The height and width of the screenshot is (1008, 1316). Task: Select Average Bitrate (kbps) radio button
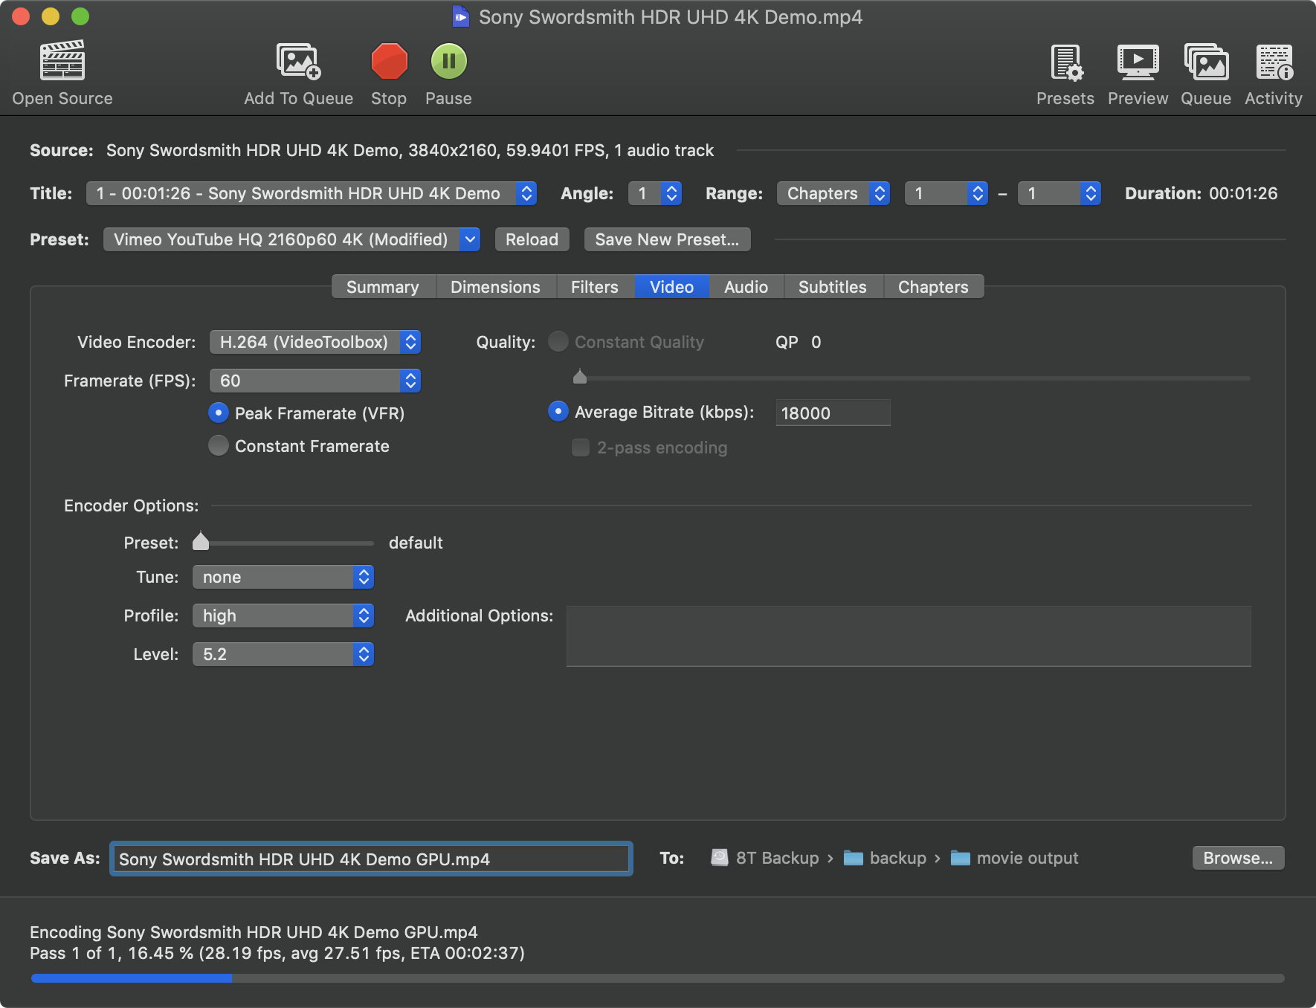[558, 411]
